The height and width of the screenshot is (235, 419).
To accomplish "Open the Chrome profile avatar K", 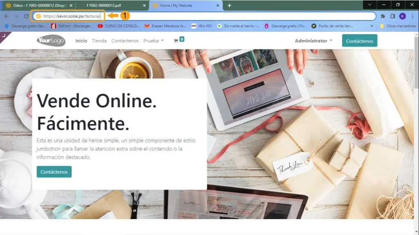I will [403, 16].
